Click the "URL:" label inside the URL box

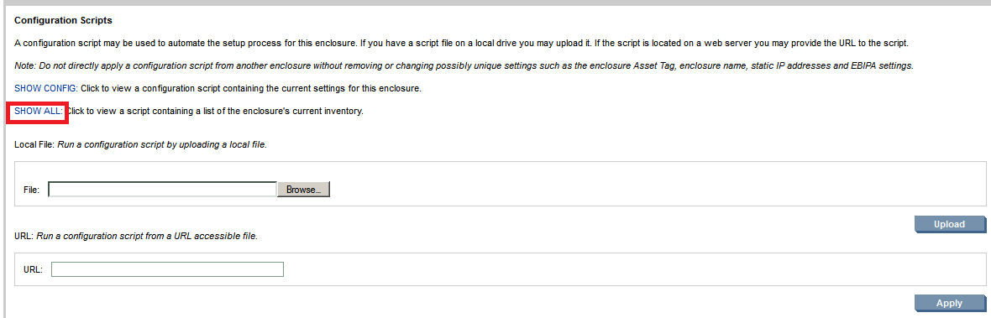pos(33,269)
